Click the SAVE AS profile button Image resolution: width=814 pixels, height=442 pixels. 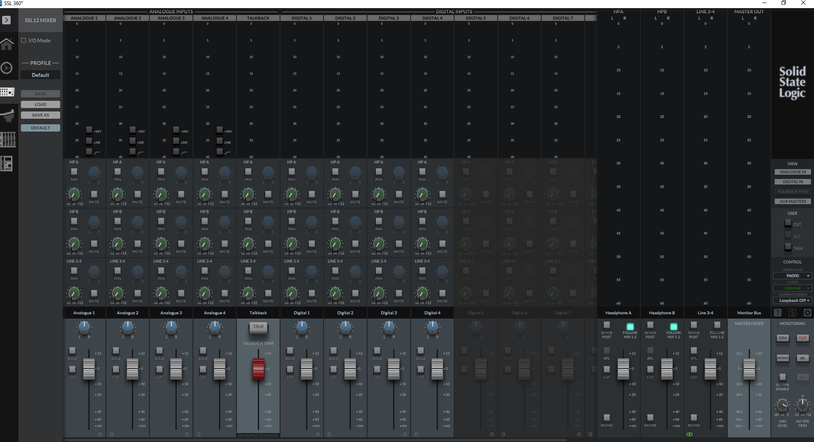click(40, 114)
